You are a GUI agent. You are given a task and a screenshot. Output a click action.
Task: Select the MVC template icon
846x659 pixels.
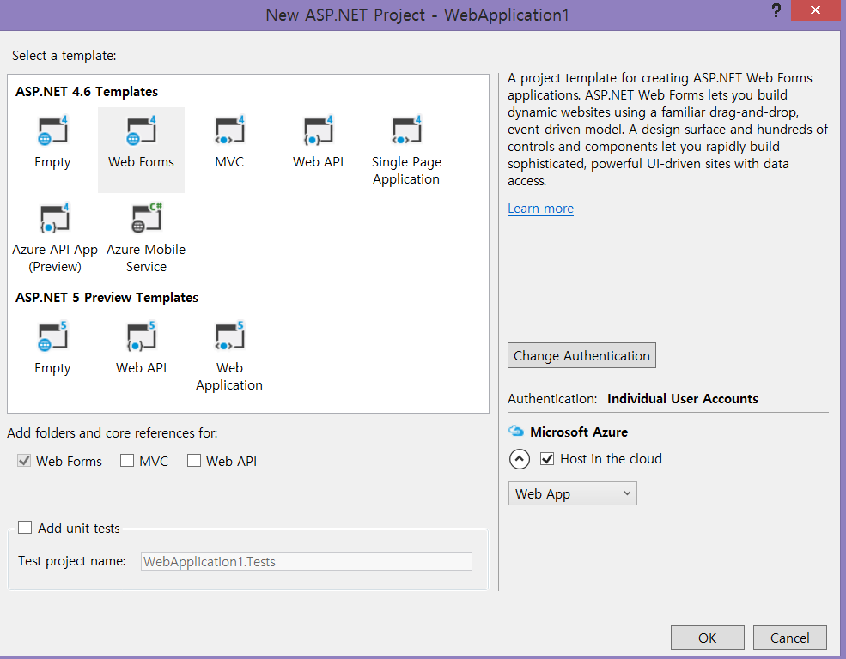229,132
